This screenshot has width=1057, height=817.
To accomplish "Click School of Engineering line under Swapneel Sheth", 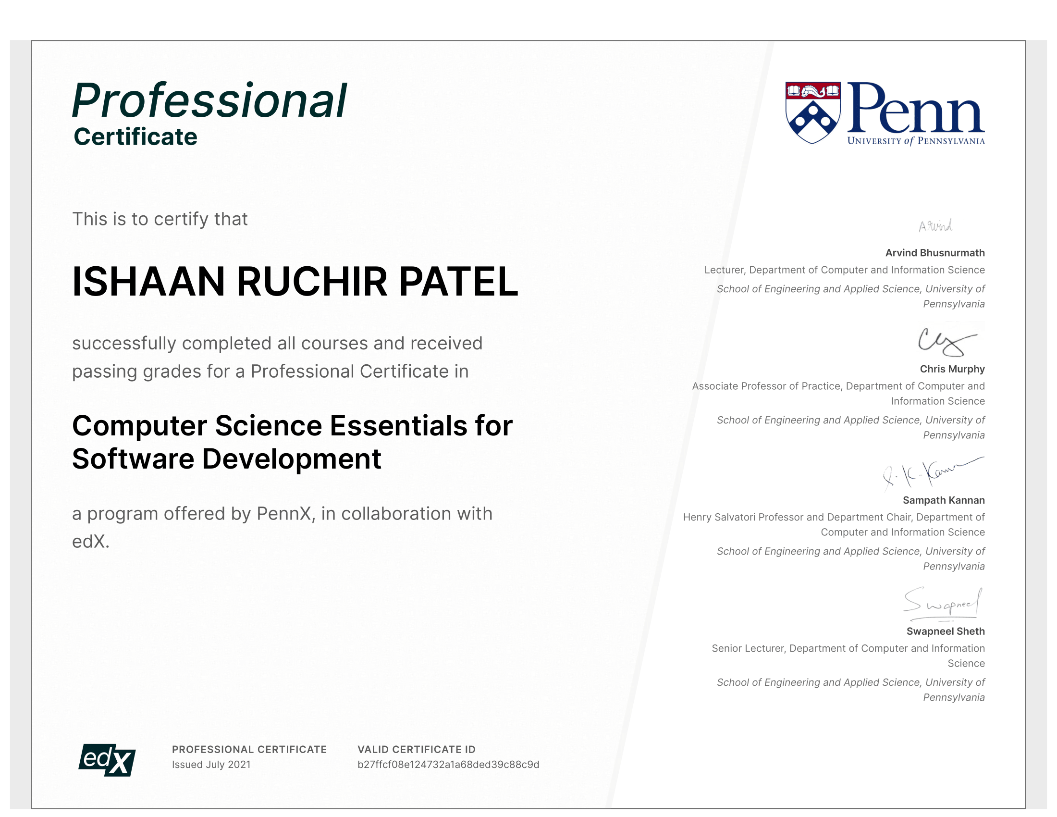I will (x=851, y=690).
